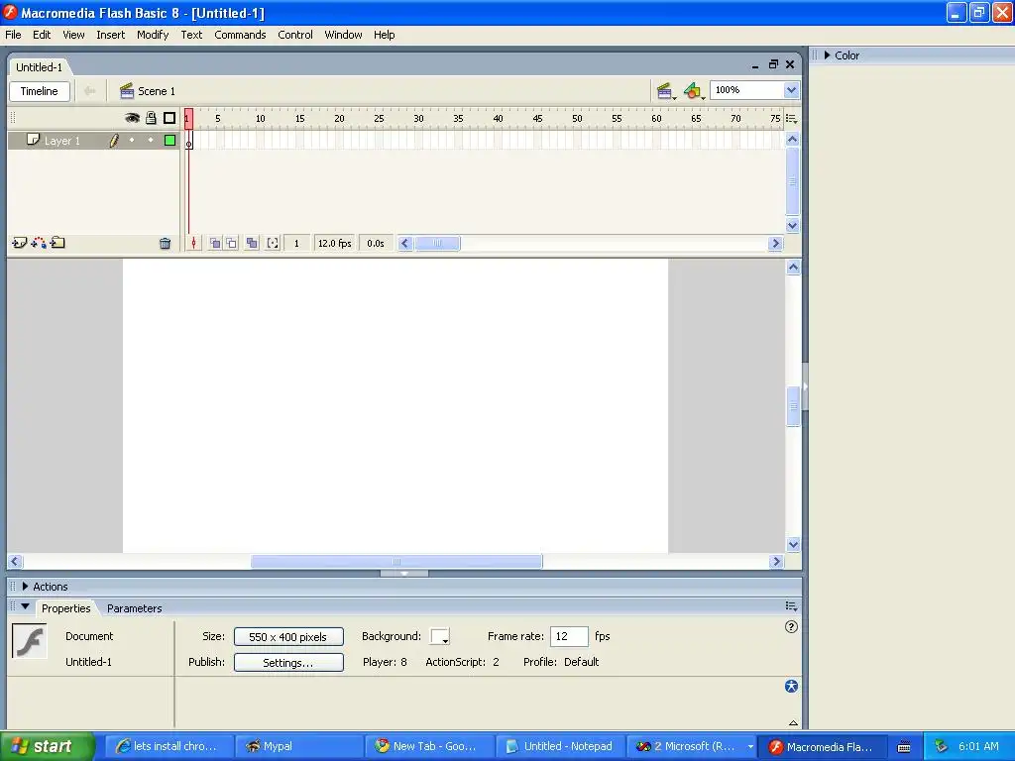Toggle Edit Multiple Frames
The height and width of the screenshot is (761, 1015).
click(253, 244)
